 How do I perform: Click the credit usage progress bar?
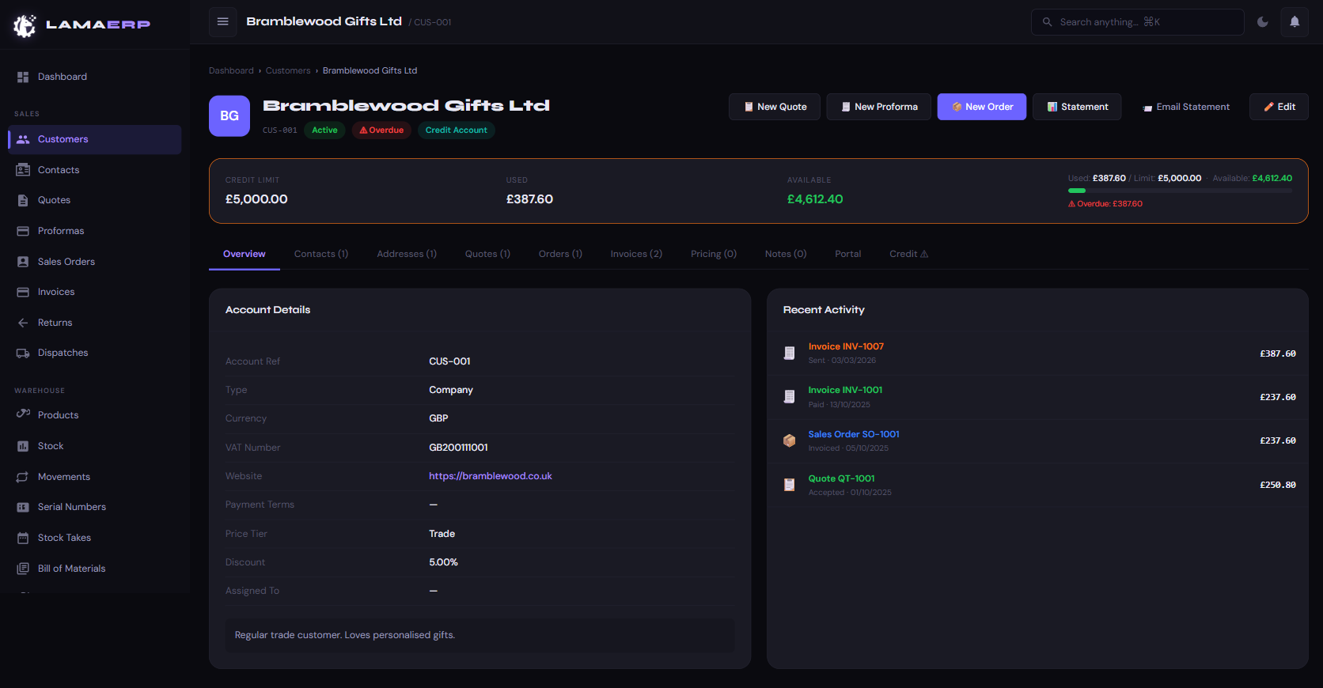point(1180,191)
